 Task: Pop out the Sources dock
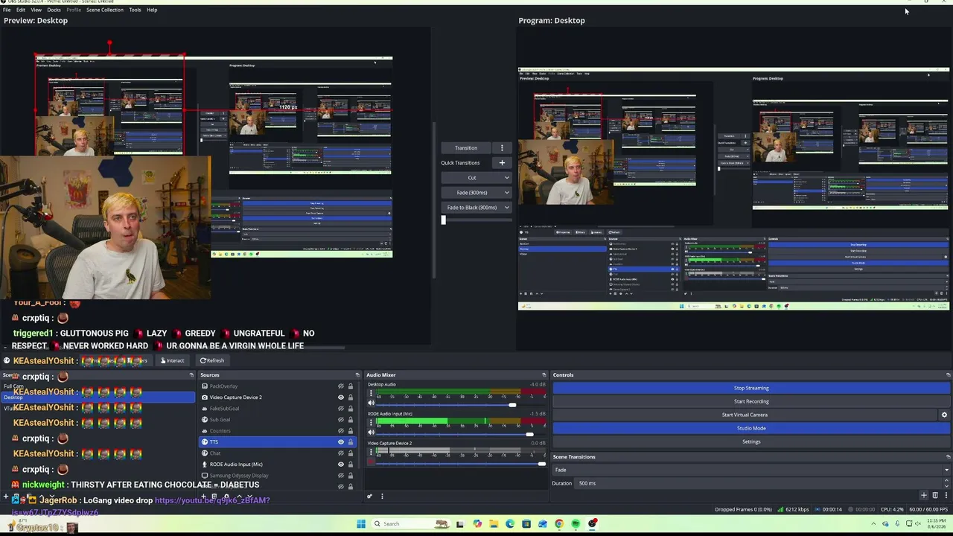point(357,375)
